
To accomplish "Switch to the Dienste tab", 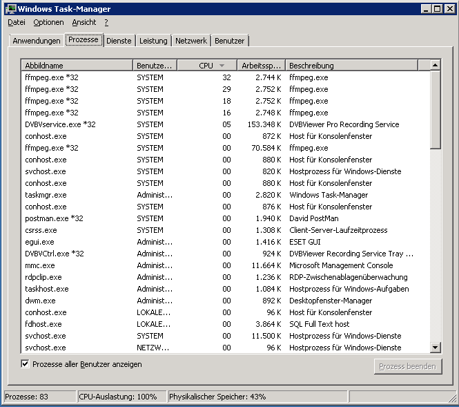I will (119, 41).
